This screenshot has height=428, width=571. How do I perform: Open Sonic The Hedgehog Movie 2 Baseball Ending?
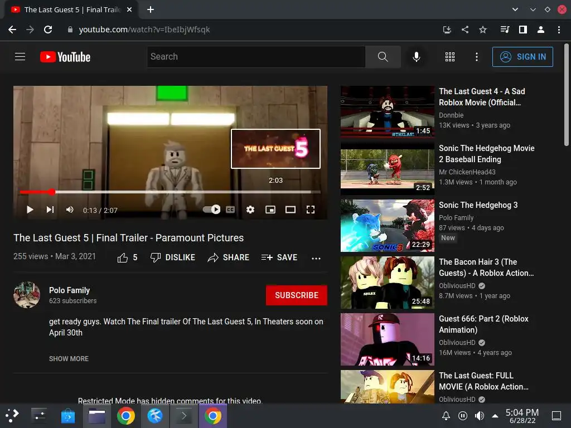[486, 154]
